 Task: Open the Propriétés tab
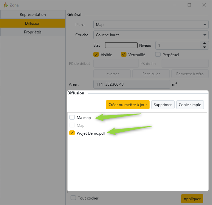[33, 32]
